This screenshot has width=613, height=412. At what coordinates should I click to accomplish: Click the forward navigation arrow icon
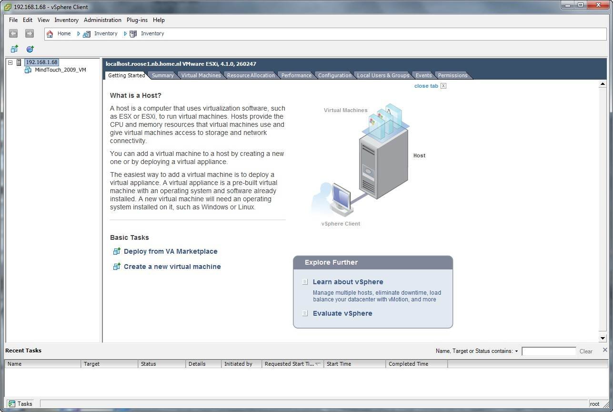click(x=29, y=33)
